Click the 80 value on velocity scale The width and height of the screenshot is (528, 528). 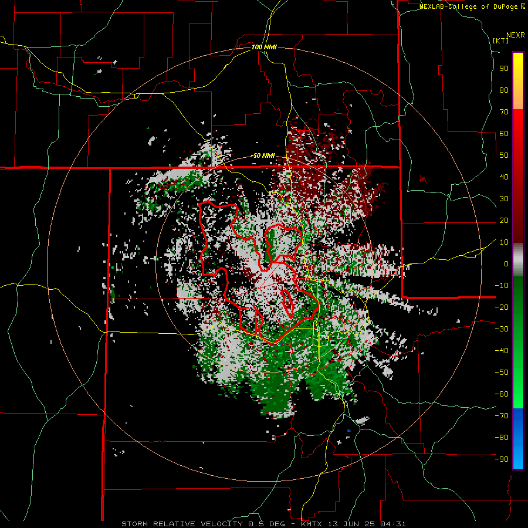click(x=504, y=90)
